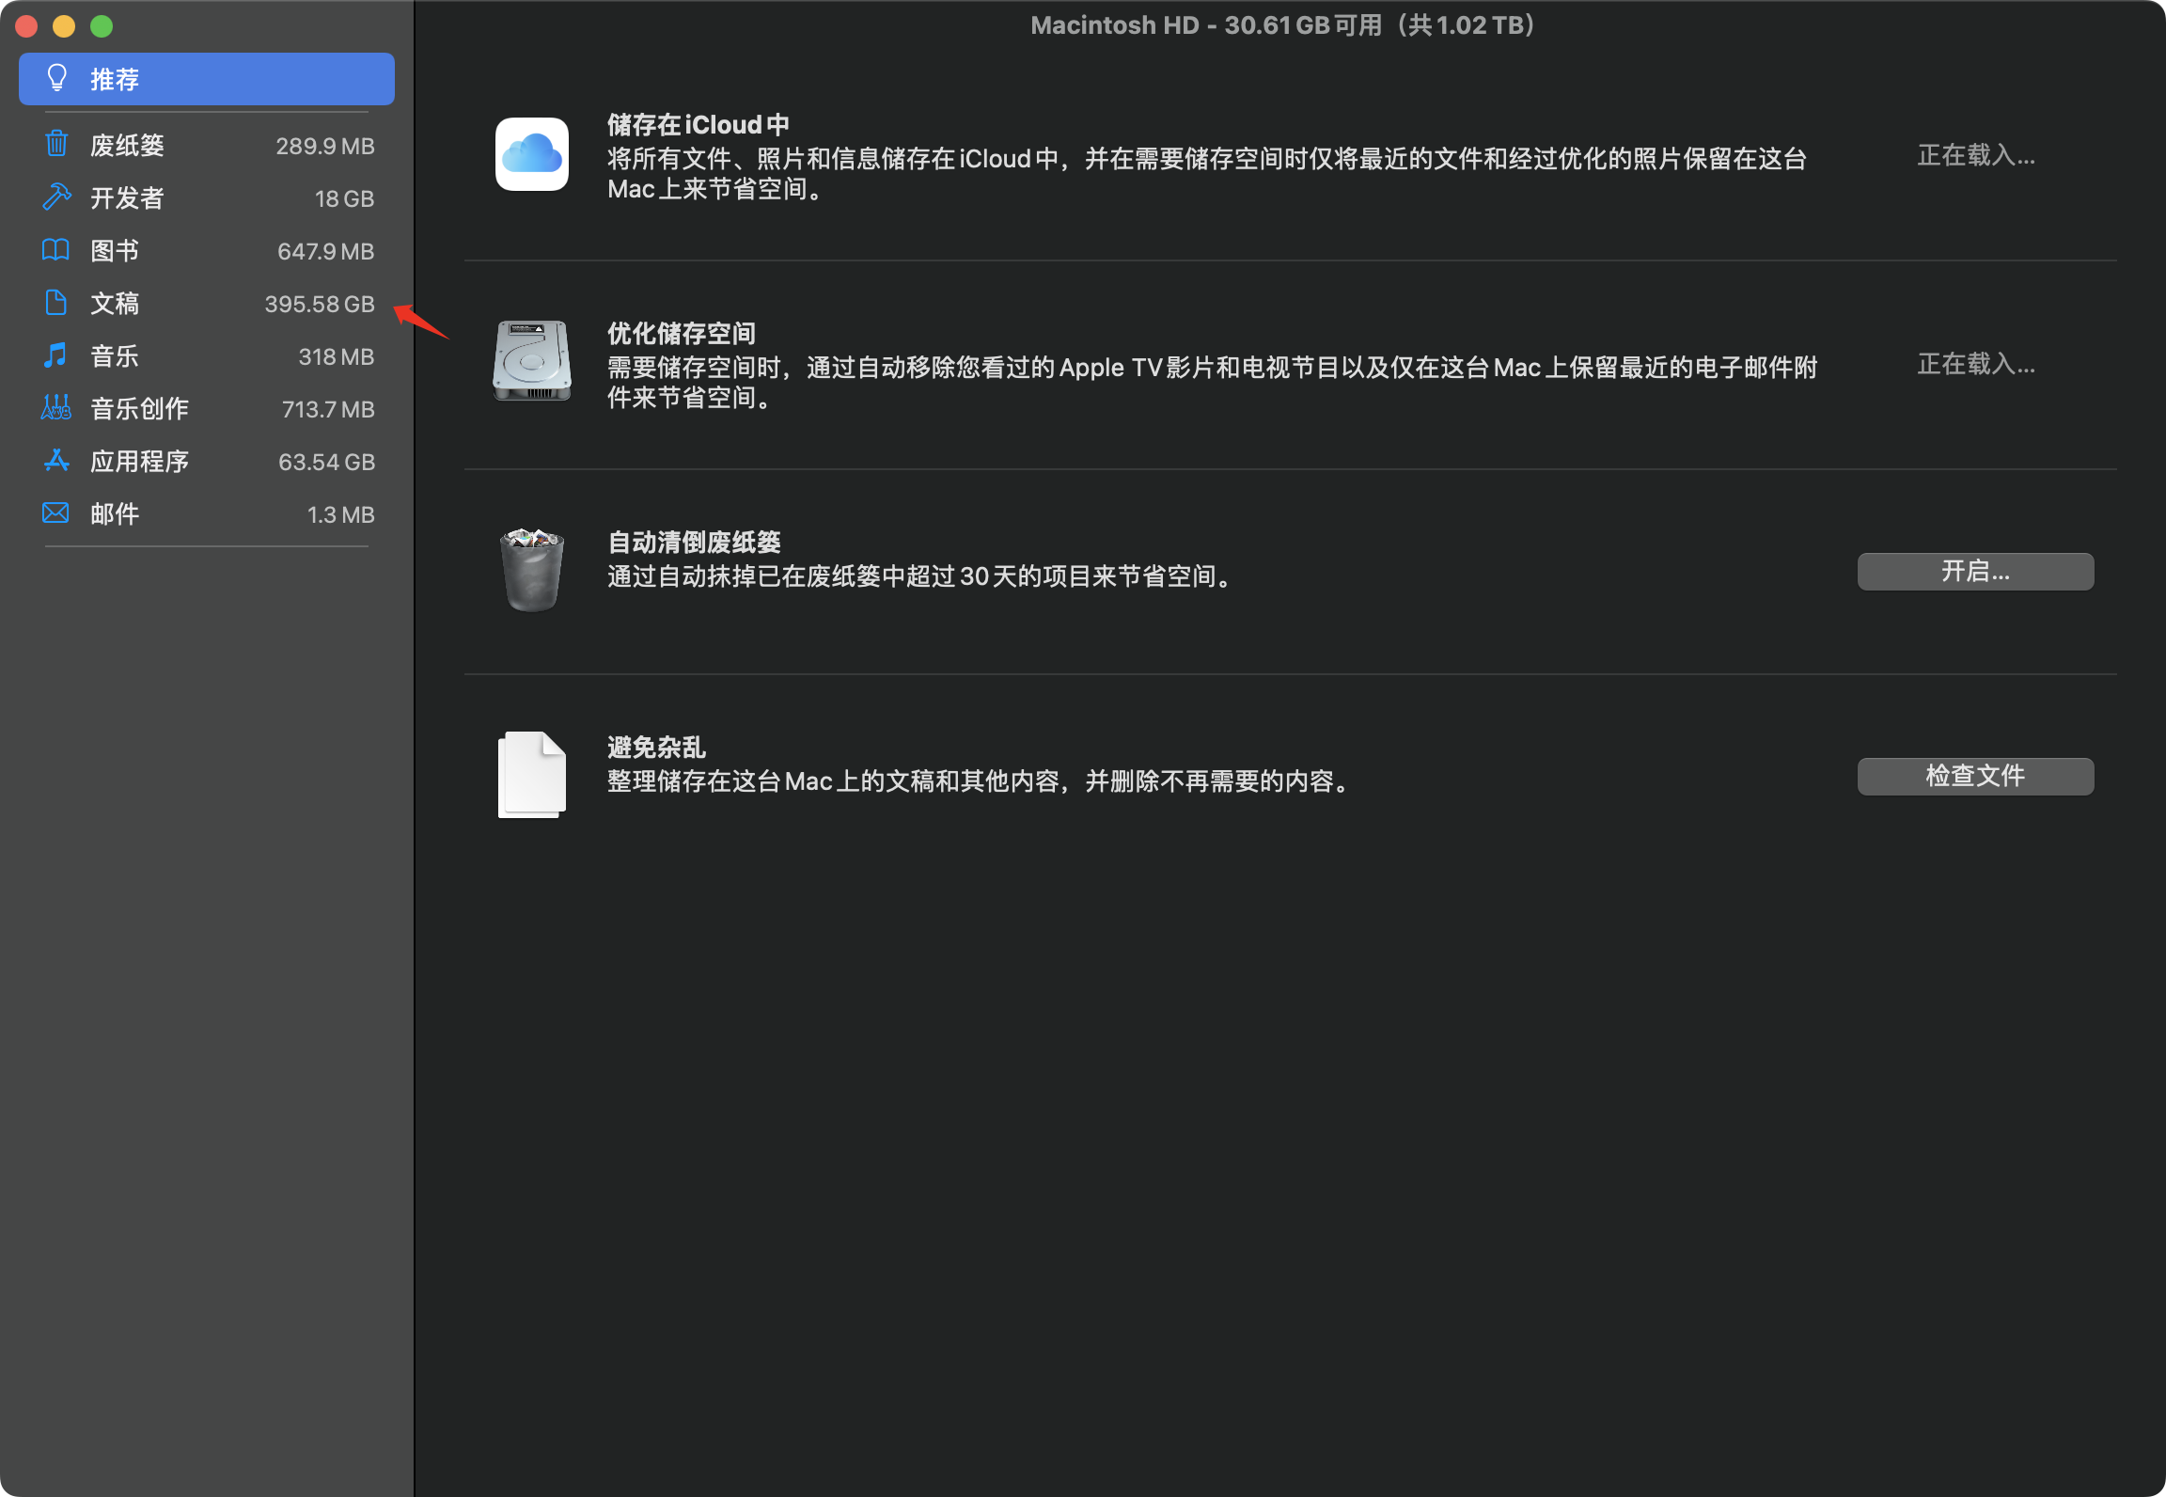Image resolution: width=2166 pixels, height=1497 pixels.
Task: Click the lightbulb icon in 推荐
Action: click(57, 78)
